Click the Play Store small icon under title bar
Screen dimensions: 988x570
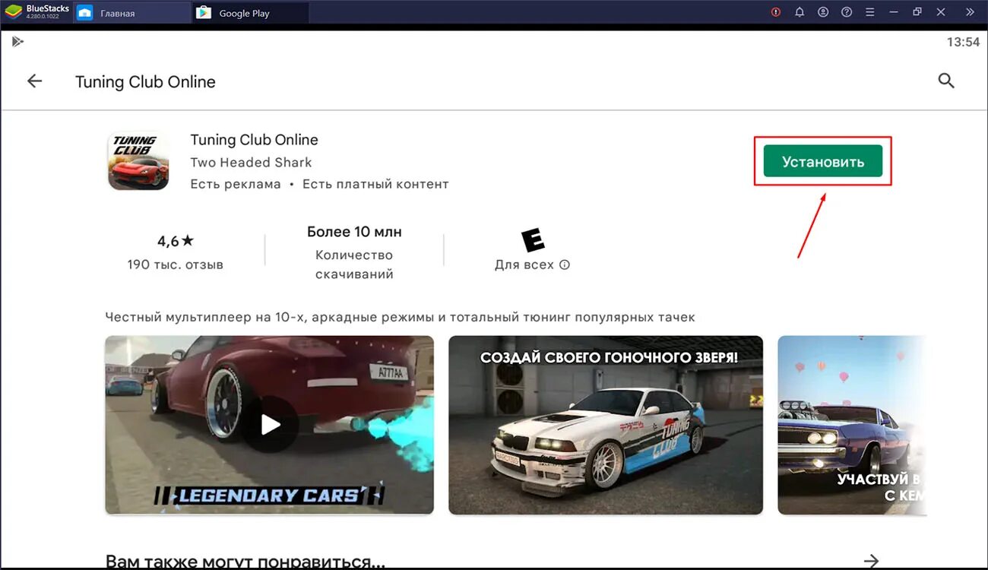tap(17, 42)
